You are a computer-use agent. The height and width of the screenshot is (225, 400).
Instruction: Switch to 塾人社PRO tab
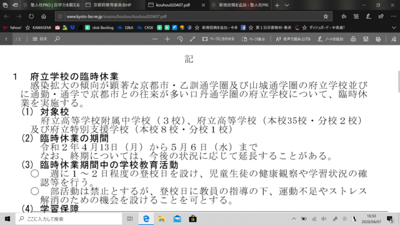(x=51, y=5)
